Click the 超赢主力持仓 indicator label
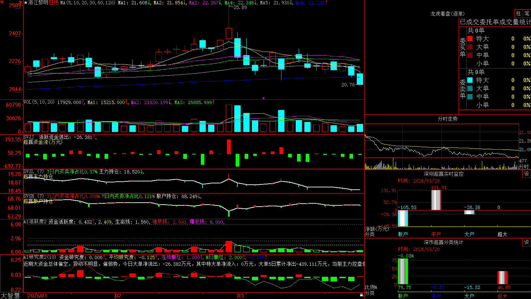Viewport: 531px width, 299px height. [x=38, y=177]
